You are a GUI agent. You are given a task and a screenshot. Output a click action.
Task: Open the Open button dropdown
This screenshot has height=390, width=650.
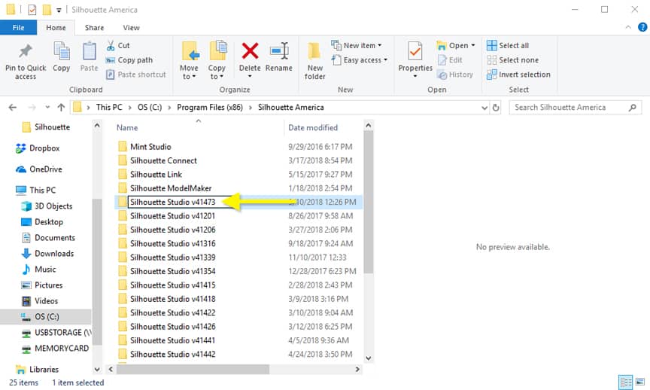pyautogui.click(x=473, y=45)
